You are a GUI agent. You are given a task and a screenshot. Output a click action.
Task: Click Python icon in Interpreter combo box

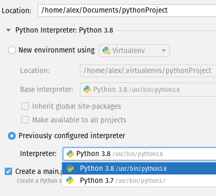tap(70, 154)
